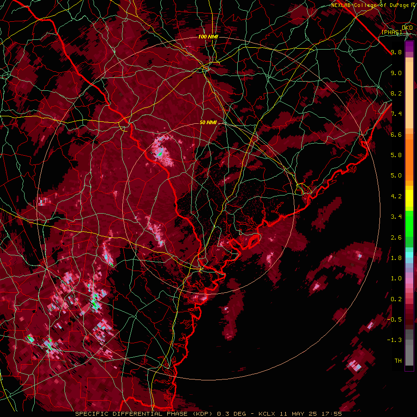Viewport: 417px width, 417px height.
Task: Click the 1.0 value on the legend
Action: click(396, 278)
